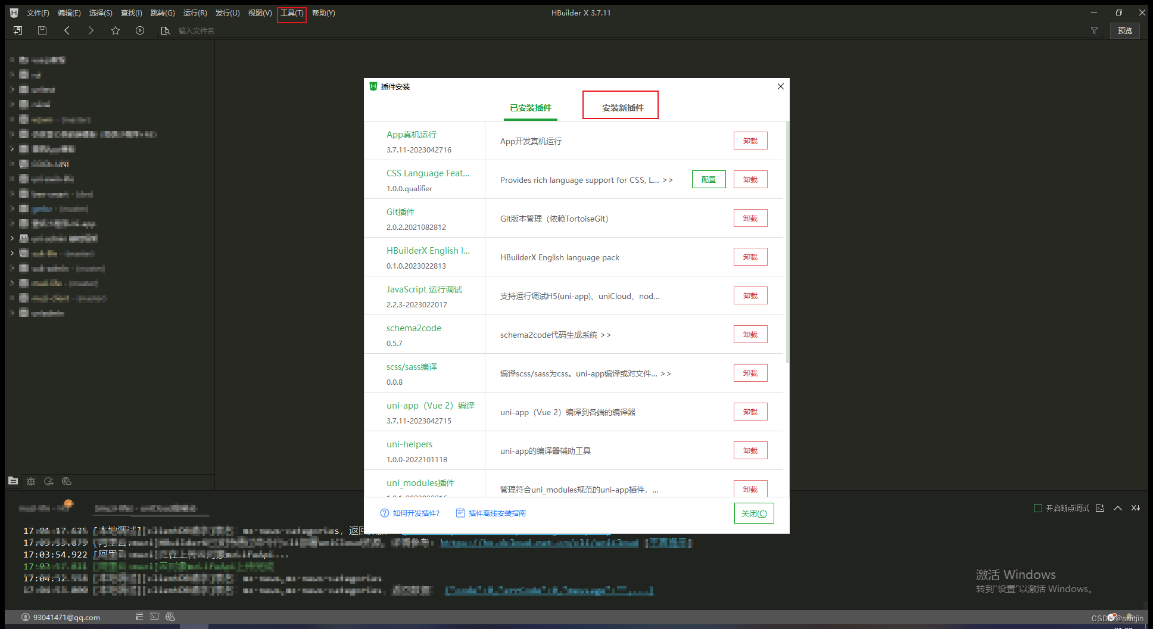Click the cloud console icon in status bar
Viewport: 1153px width, 629px height.
[170, 617]
